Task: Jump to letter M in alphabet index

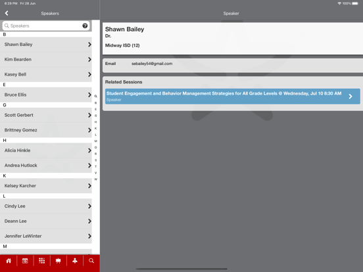Action: pos(95,141)
